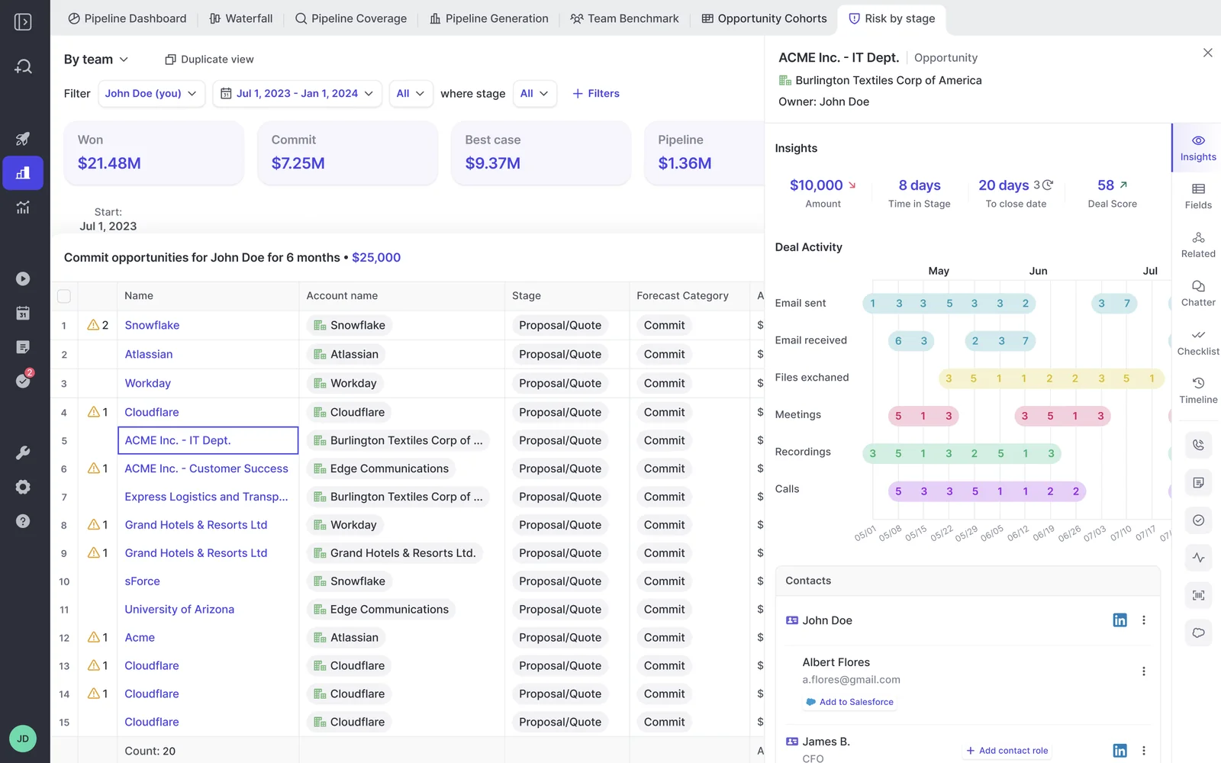Open the stage All dropdown
The height and width of the screenshot is (763, 1221).
click(534, 93)
